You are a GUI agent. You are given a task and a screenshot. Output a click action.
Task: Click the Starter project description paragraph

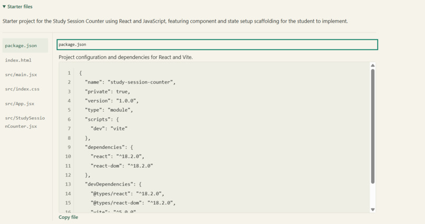175,21
